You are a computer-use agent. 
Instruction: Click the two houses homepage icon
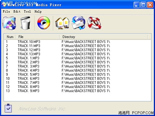tap(62, 23)
